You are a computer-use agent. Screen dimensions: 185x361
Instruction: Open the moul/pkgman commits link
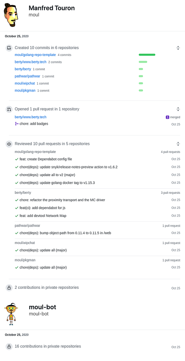coord(25,90)
